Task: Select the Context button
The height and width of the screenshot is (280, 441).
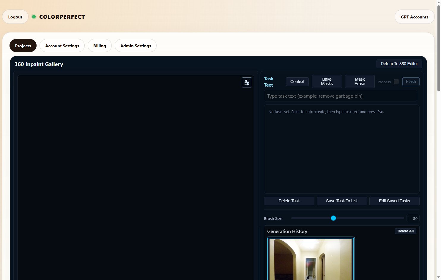Action: [297, 82]
